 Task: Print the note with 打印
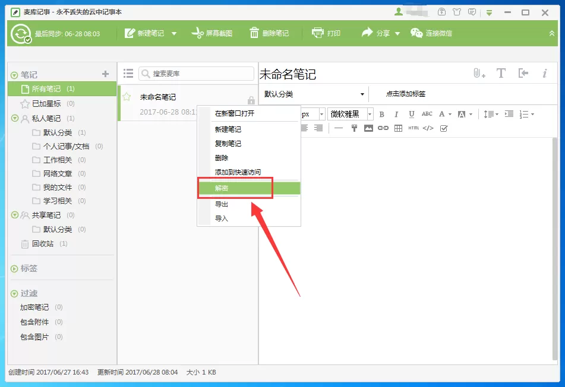[x=326, y=33]
